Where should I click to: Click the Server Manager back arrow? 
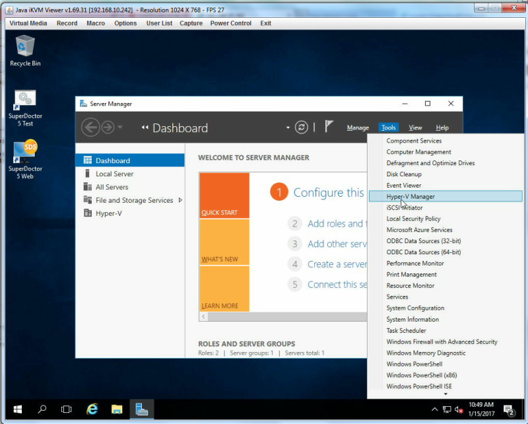pyautogui.click(x=90, y=127)
